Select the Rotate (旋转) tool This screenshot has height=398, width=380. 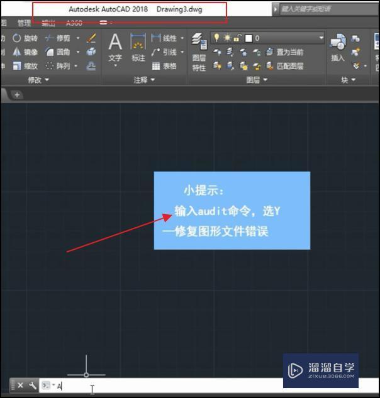[x=25, y=38]
